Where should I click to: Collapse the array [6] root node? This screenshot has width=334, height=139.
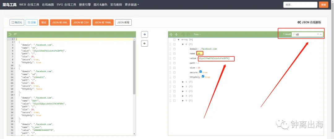(179, 40)
